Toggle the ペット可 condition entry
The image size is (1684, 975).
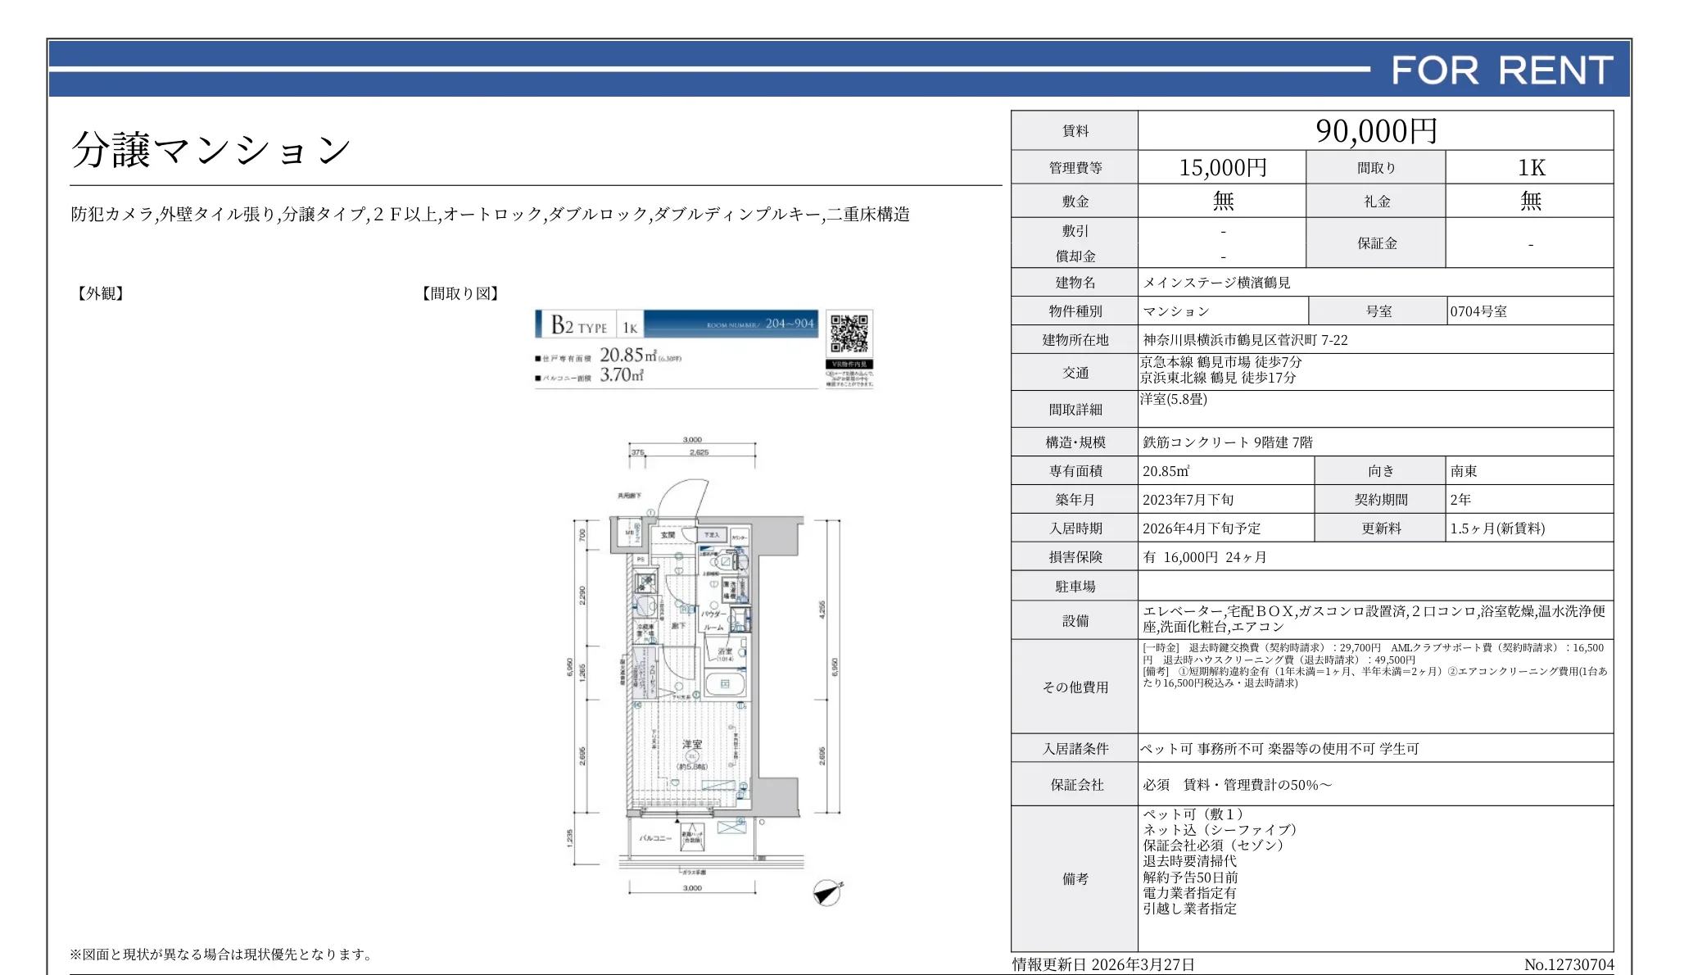tap(1166, 748)
